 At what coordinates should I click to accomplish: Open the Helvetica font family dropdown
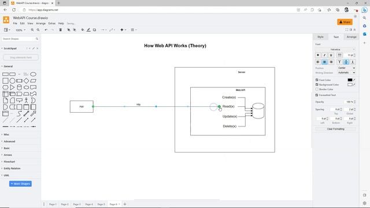pos(335,49)
